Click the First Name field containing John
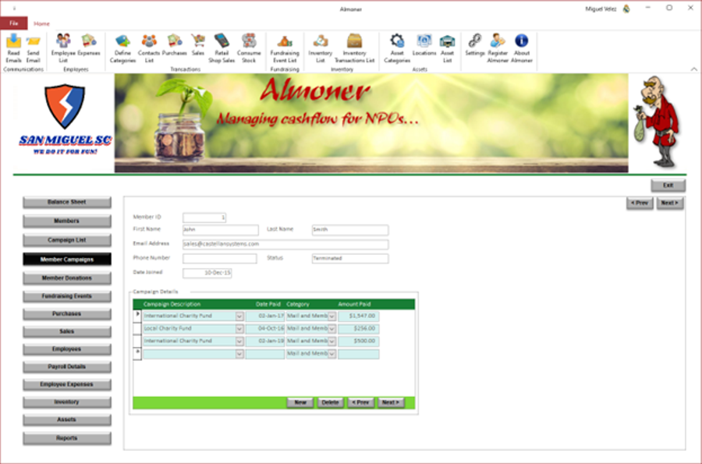 click(220, 230)
